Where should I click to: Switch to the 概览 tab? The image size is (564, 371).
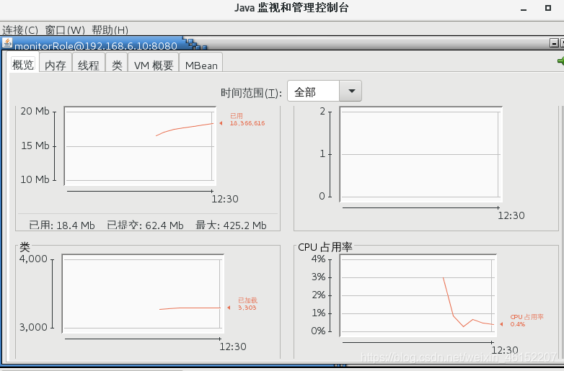coord(23,65)
